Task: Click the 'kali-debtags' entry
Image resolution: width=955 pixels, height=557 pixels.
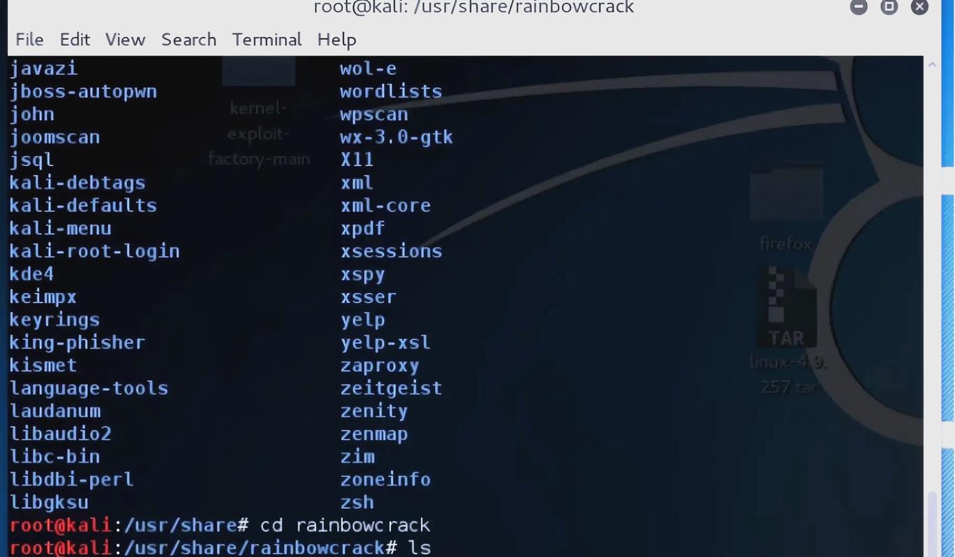Action: coord(77,183)
